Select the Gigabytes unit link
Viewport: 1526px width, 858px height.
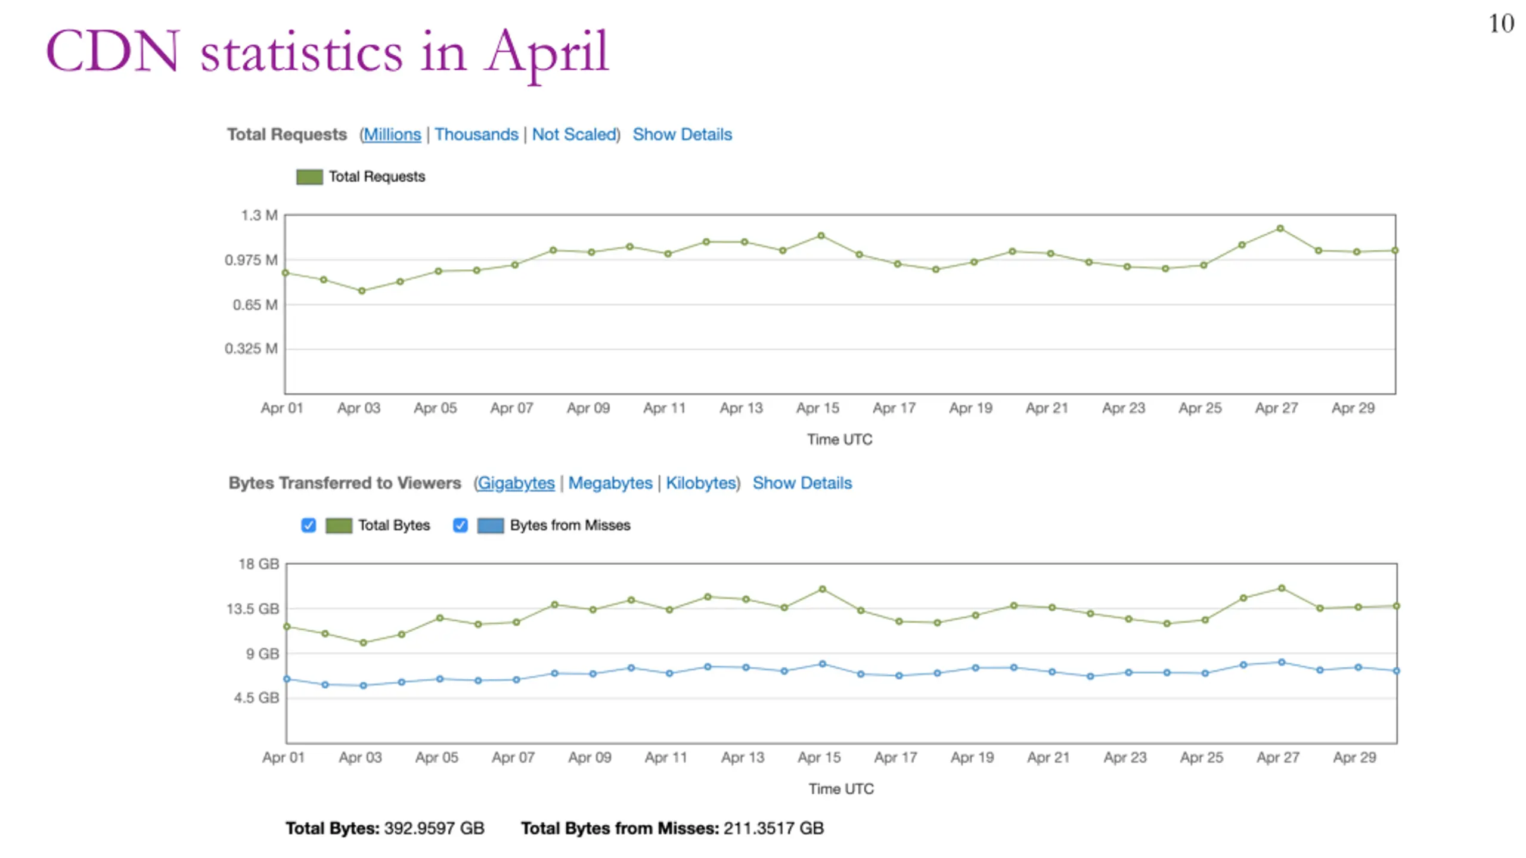pos(516,483)
